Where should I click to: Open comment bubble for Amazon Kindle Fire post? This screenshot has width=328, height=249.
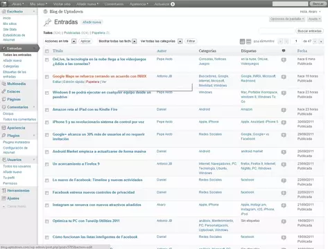coord(284,110)
